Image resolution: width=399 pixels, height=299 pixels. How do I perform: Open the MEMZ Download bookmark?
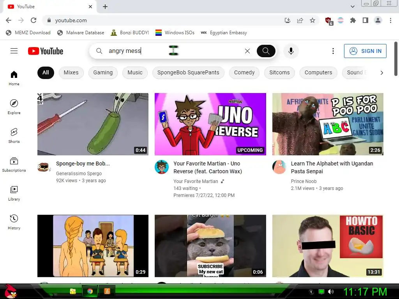tap(28, 33)
